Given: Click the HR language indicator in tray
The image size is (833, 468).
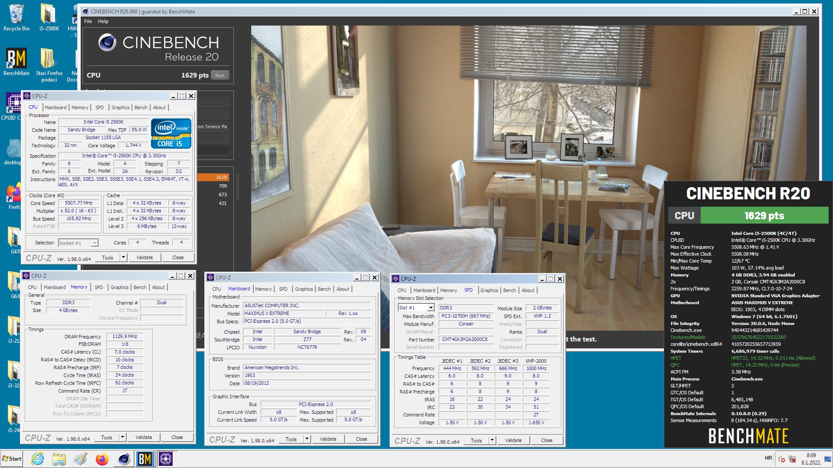Looking at the screenshot, I should (768, 458).
